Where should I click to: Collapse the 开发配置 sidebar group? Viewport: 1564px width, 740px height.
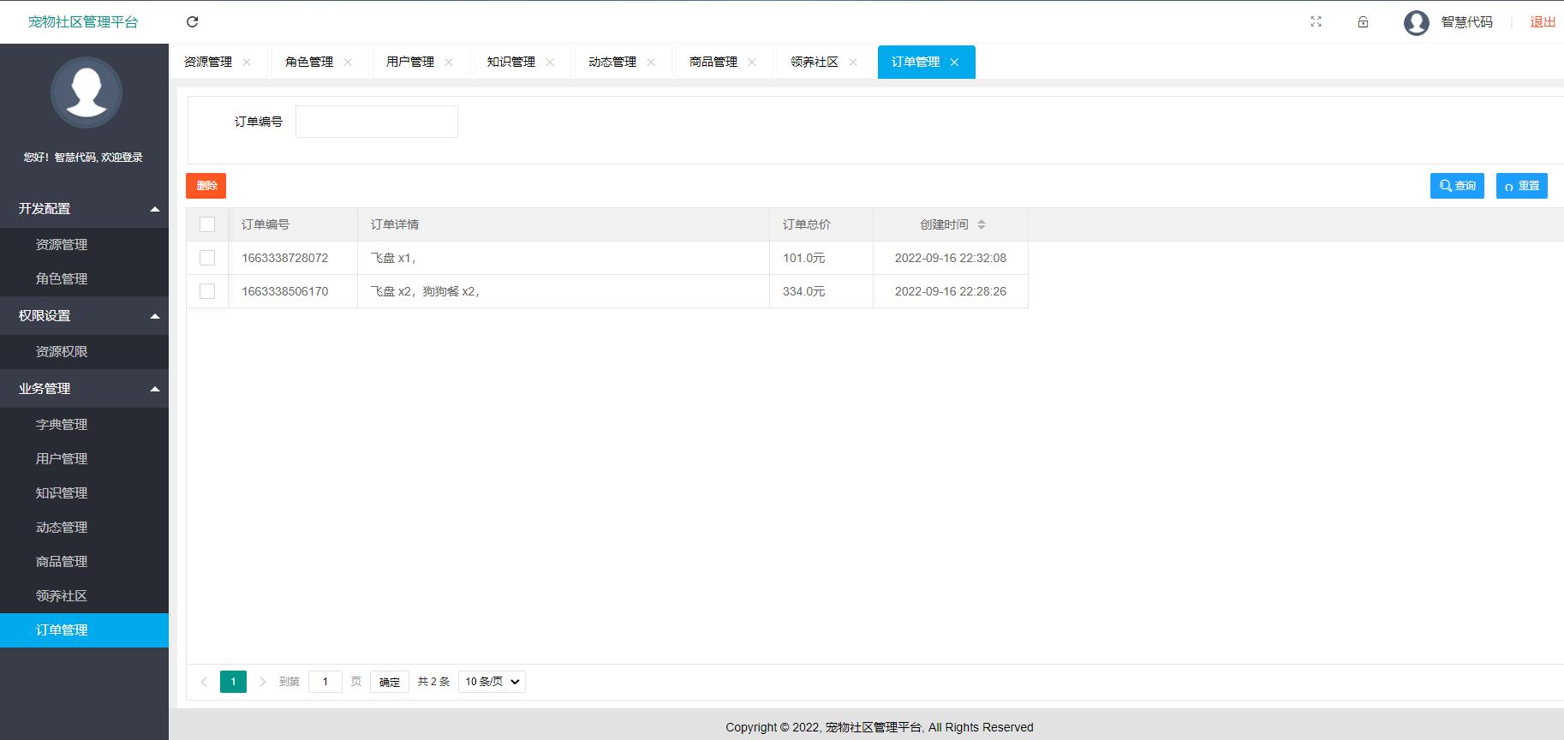coord(84,209)
